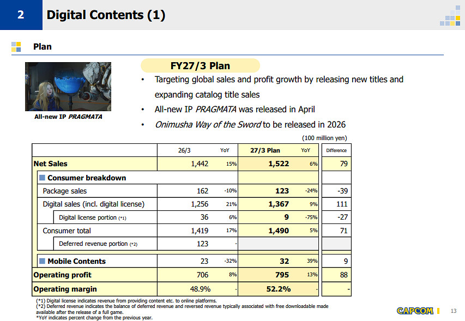Screen dimensions: 465x321
Task: Click the bullet about PRAGMATA released in April
Action: click(x=234, y=110)
